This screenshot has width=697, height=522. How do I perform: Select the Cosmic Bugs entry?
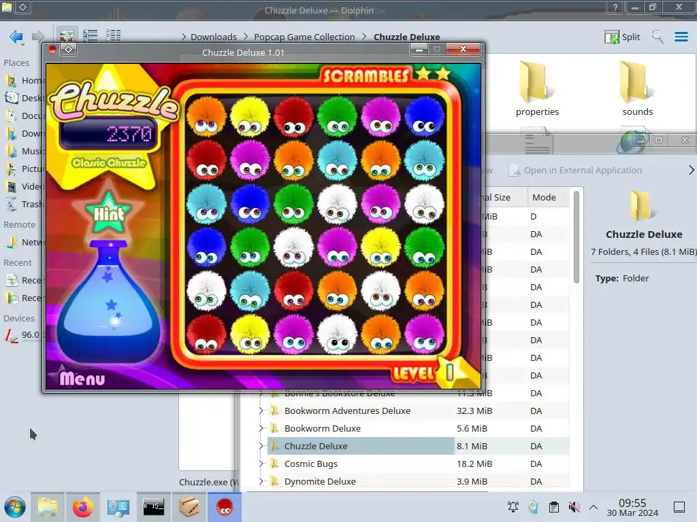310,464
